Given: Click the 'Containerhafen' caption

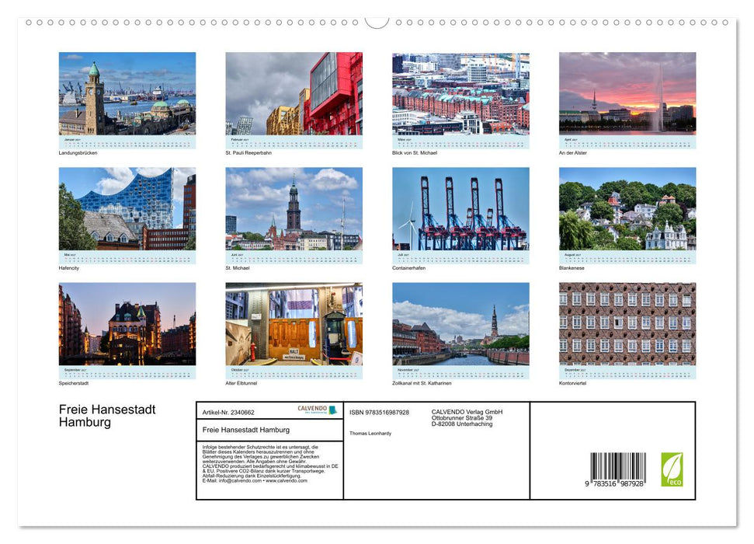Looking at the screenshot, I should 408,268.
